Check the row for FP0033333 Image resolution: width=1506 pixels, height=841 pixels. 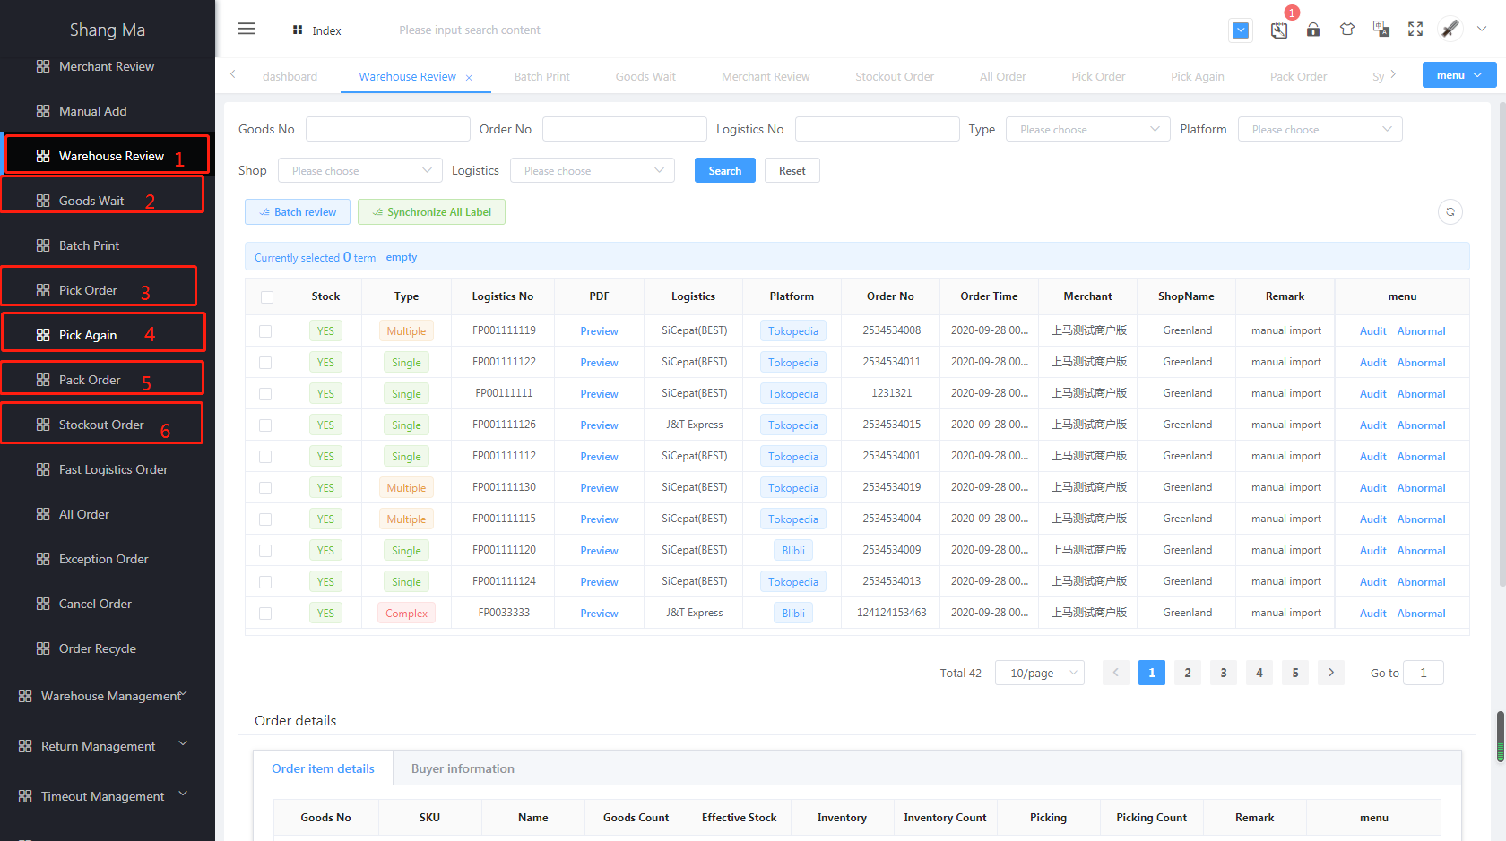[265, 614]
